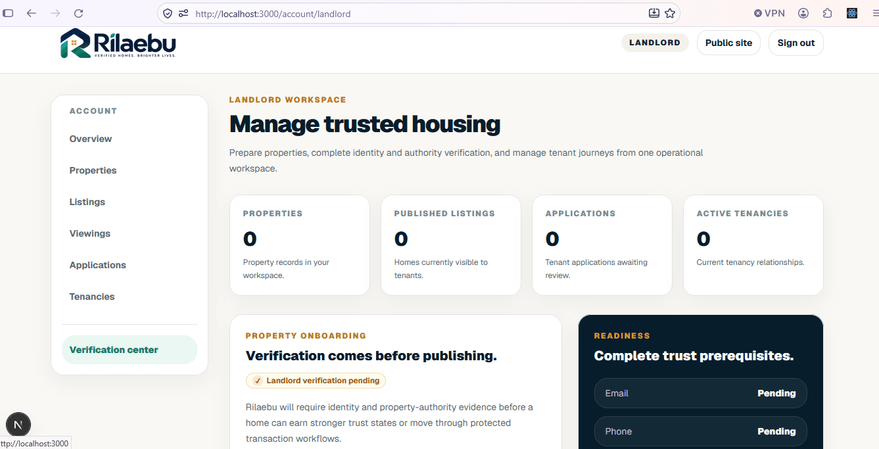Click 'Homes currently visible to tenants.' text
879x449 pixels.
(441, 269)
